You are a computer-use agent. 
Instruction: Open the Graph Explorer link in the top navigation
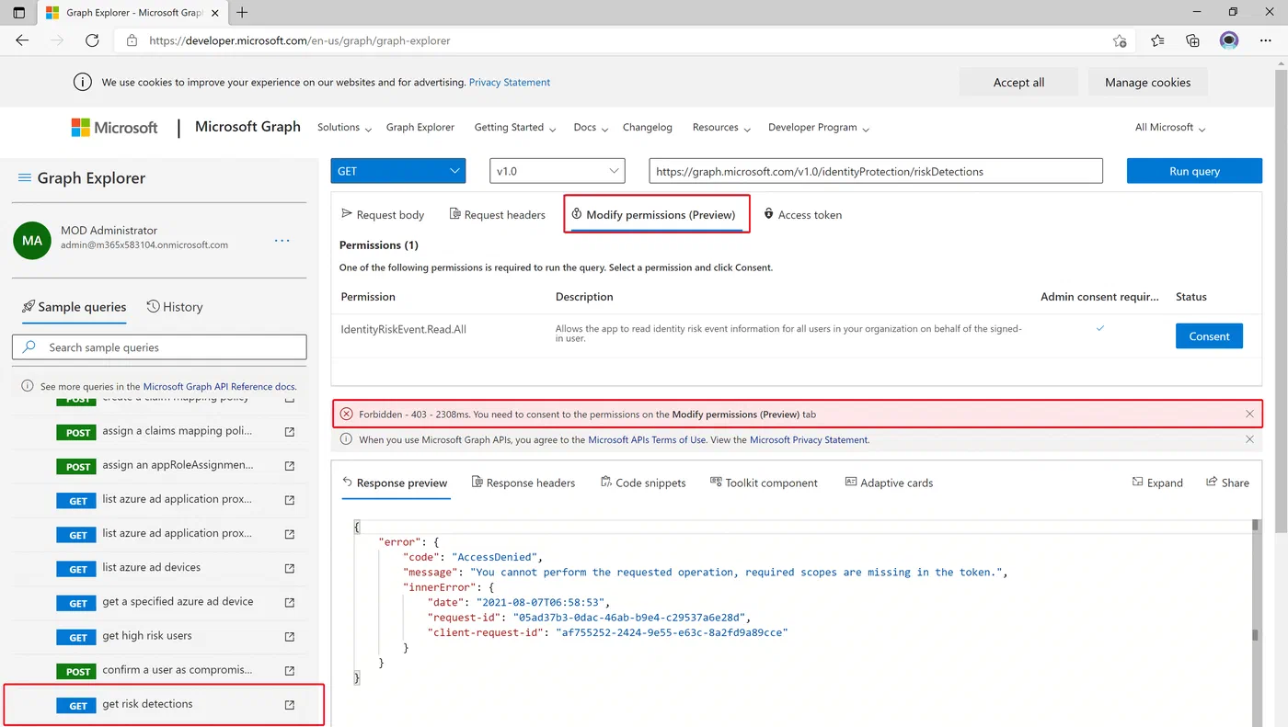[x=420, y=128]
